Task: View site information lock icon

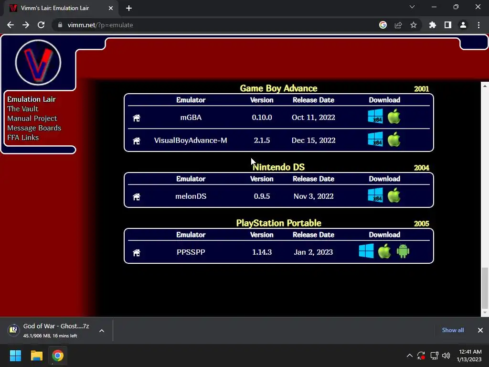Action: tap(60, 25)
